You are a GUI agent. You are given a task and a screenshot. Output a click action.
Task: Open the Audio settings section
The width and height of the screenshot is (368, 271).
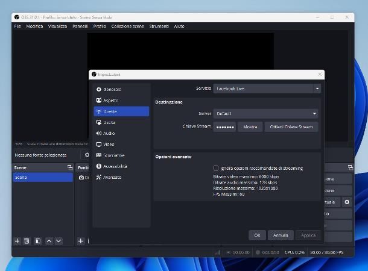(x=121, y=133)
